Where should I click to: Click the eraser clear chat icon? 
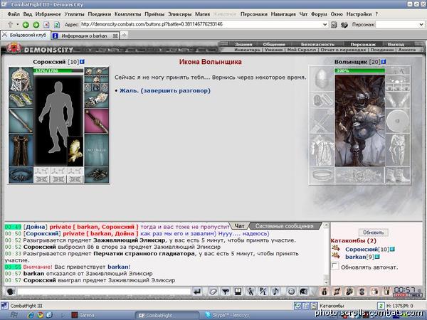[x=213, y=292]
